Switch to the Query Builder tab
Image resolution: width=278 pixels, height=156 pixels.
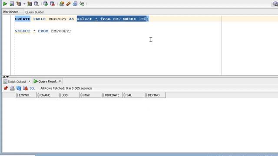pos(34,12)
